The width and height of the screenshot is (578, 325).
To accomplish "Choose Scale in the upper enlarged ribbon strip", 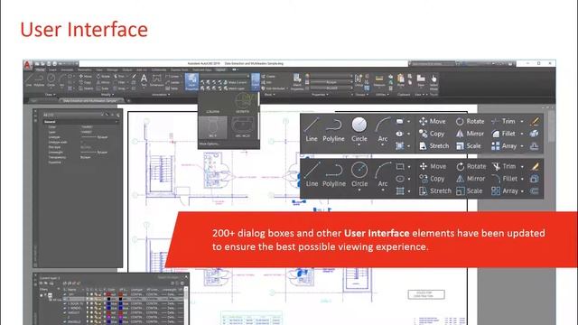I will pyautogui.click(x=469, y=146).
